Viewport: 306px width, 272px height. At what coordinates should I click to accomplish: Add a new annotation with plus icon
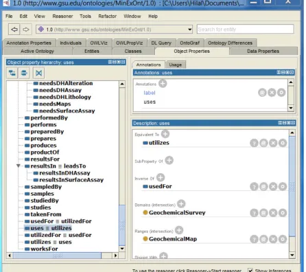(x=163, y=83)
